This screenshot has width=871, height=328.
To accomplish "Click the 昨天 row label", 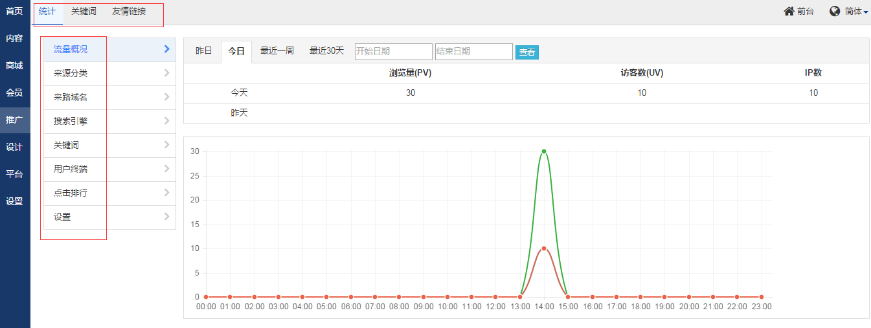I will 240,113.
